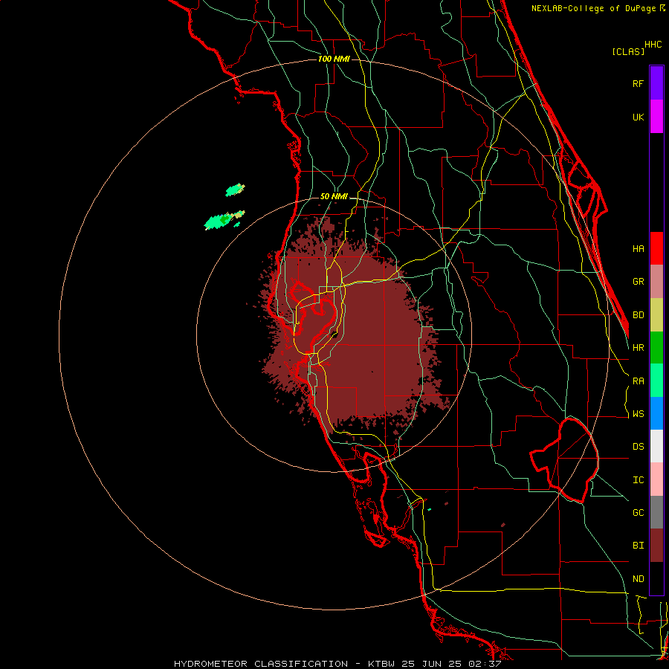Select the yellow BD legend swatch

(x=656, y=315)
